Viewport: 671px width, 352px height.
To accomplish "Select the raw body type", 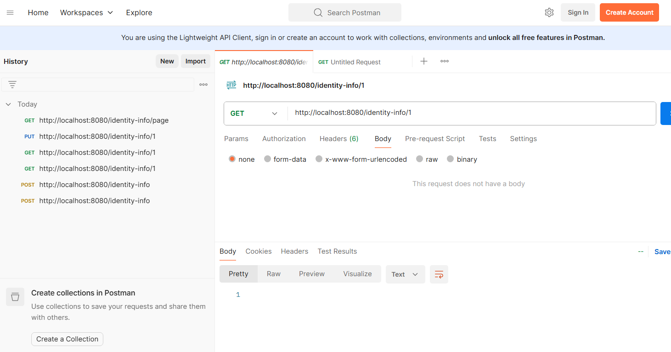I will (419, 159).
